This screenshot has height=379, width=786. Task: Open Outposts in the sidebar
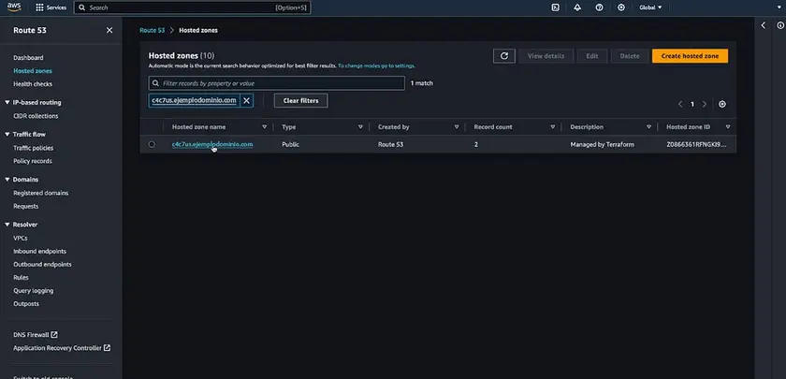[26, 303]
